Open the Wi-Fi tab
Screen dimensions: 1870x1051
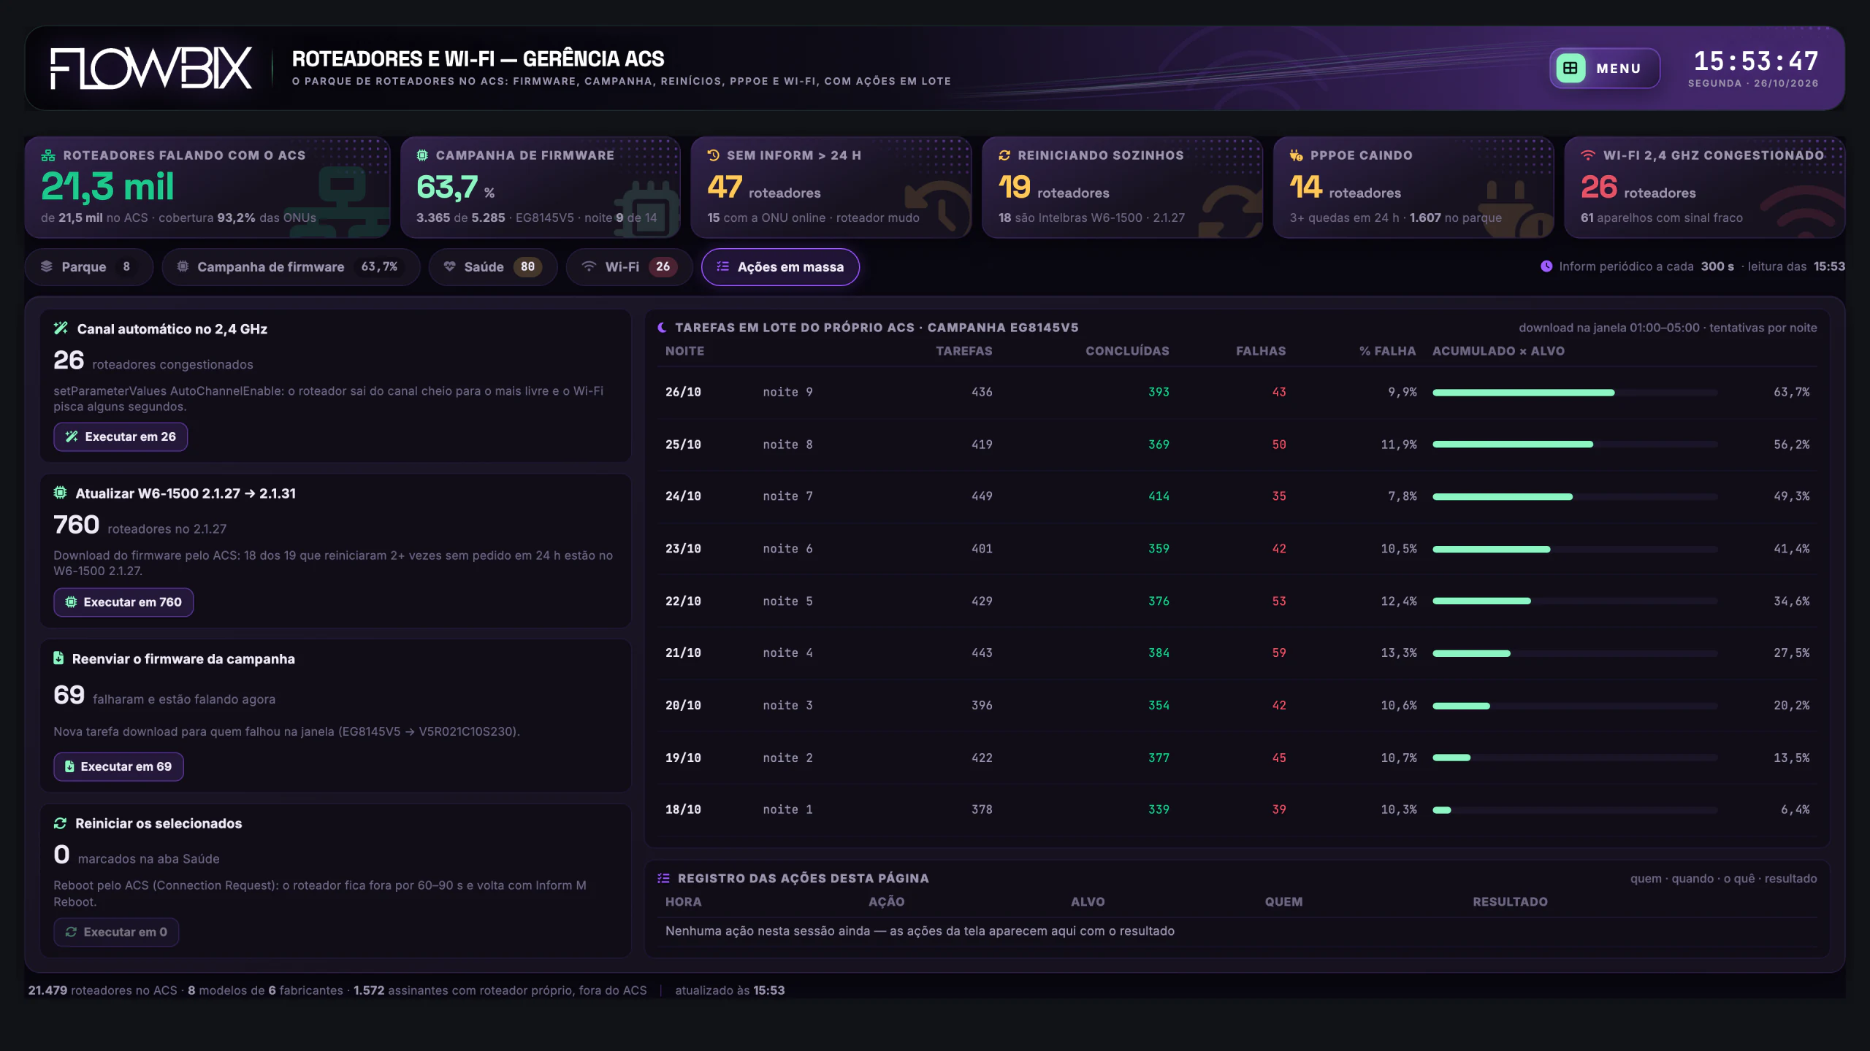click(x=629, y=267)
